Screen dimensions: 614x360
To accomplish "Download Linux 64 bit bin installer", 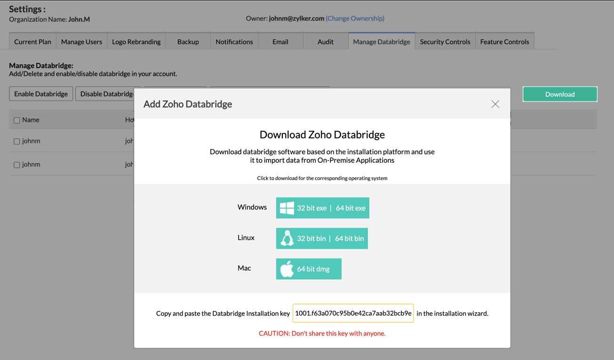I will 350,238.
